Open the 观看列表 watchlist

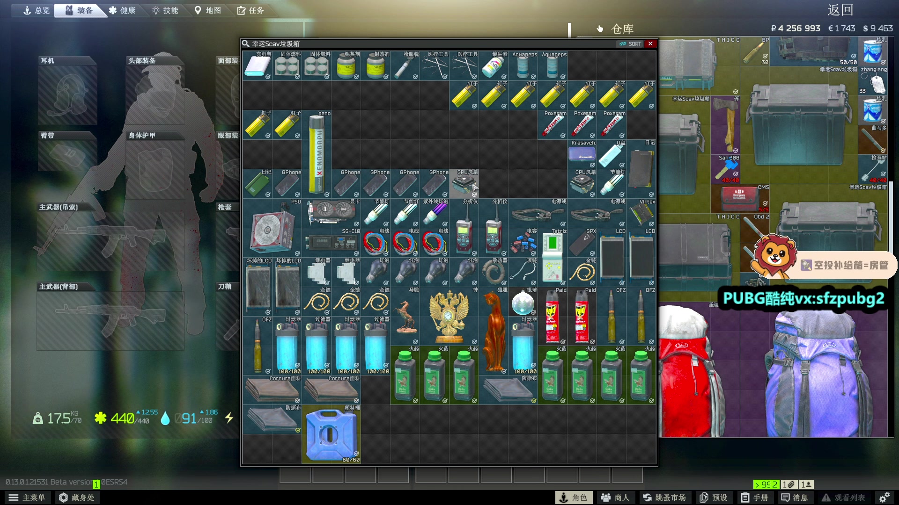pyautogui.click(x=844, y=498)
